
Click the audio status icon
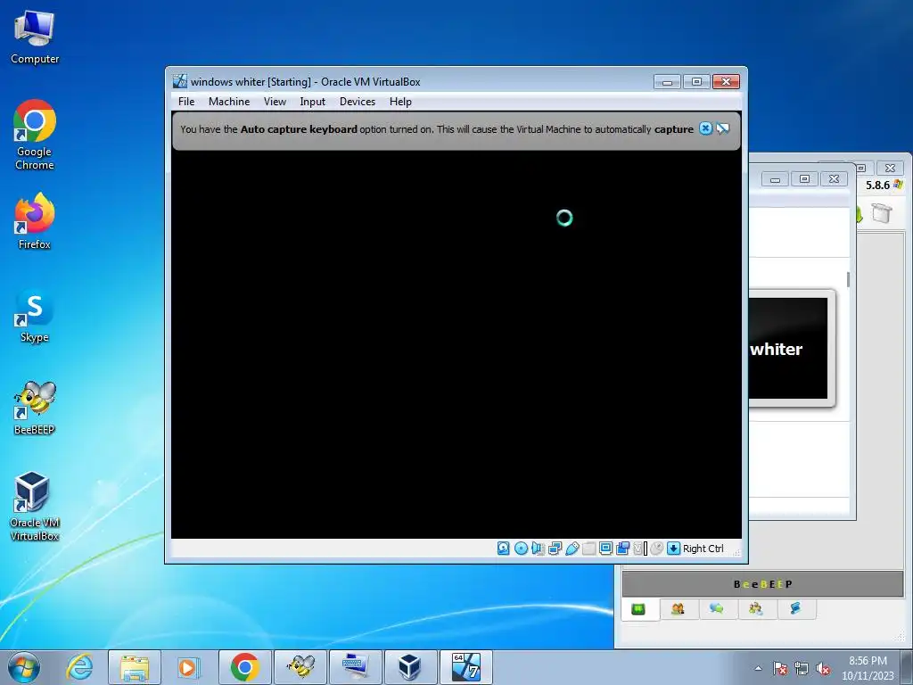point(538,549)
